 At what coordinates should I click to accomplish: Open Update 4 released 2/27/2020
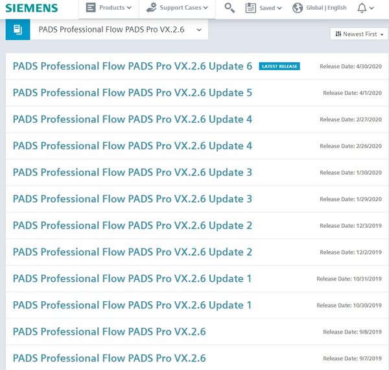[132, 119]
